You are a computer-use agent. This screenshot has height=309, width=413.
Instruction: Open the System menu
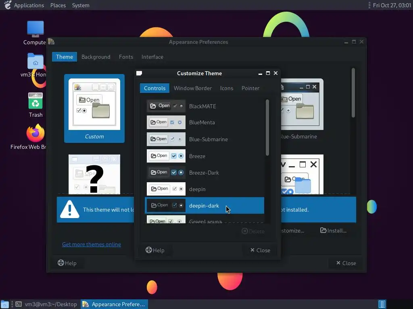(81, 5)
